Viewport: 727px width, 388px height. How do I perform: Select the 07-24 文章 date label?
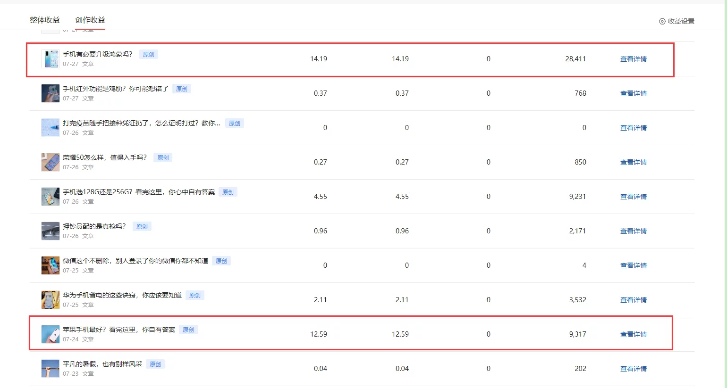[x=78, y=339]
